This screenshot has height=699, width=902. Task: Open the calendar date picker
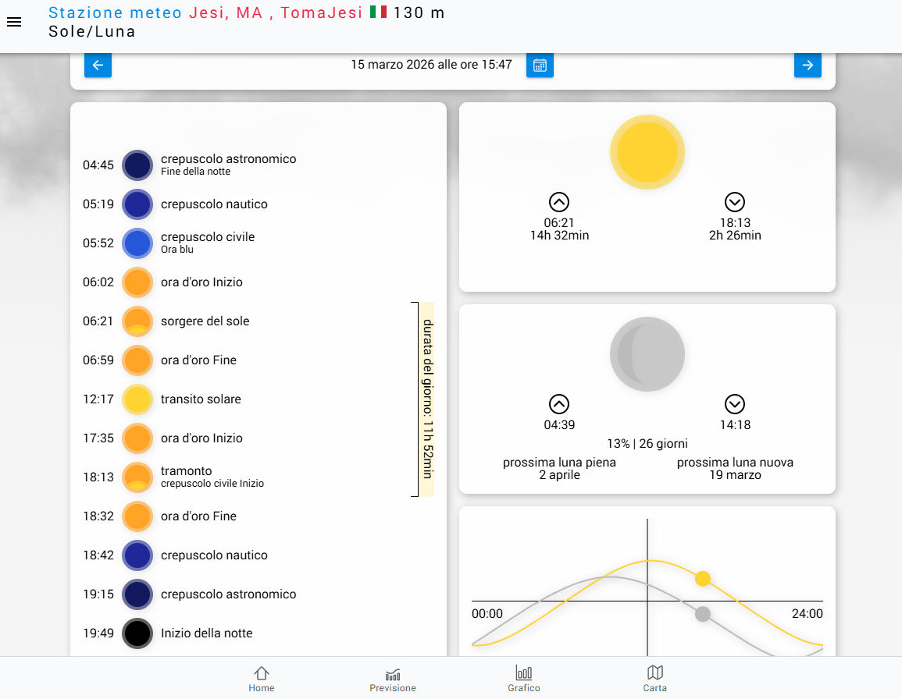[540, 65]
